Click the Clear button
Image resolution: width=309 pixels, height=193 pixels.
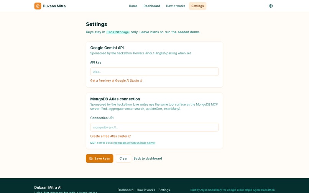pos(123,158)
